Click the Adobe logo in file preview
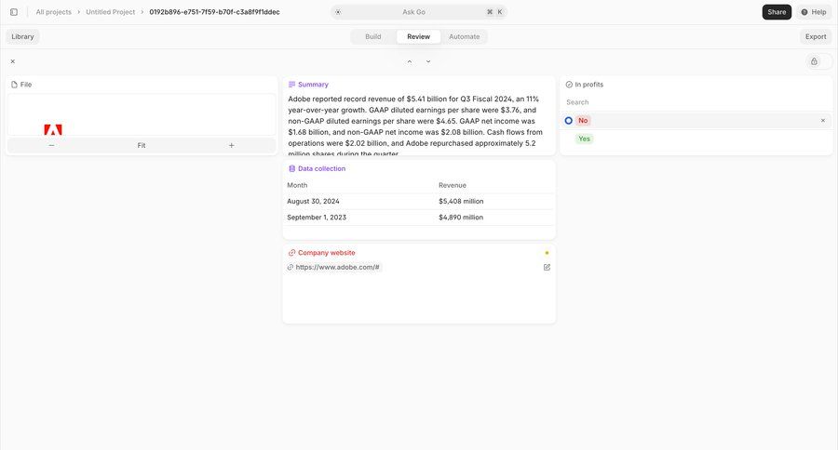838x450 pixels. (53, 130)
